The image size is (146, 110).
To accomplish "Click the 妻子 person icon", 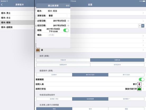I will pyautogui.click(x=139, y=84).
